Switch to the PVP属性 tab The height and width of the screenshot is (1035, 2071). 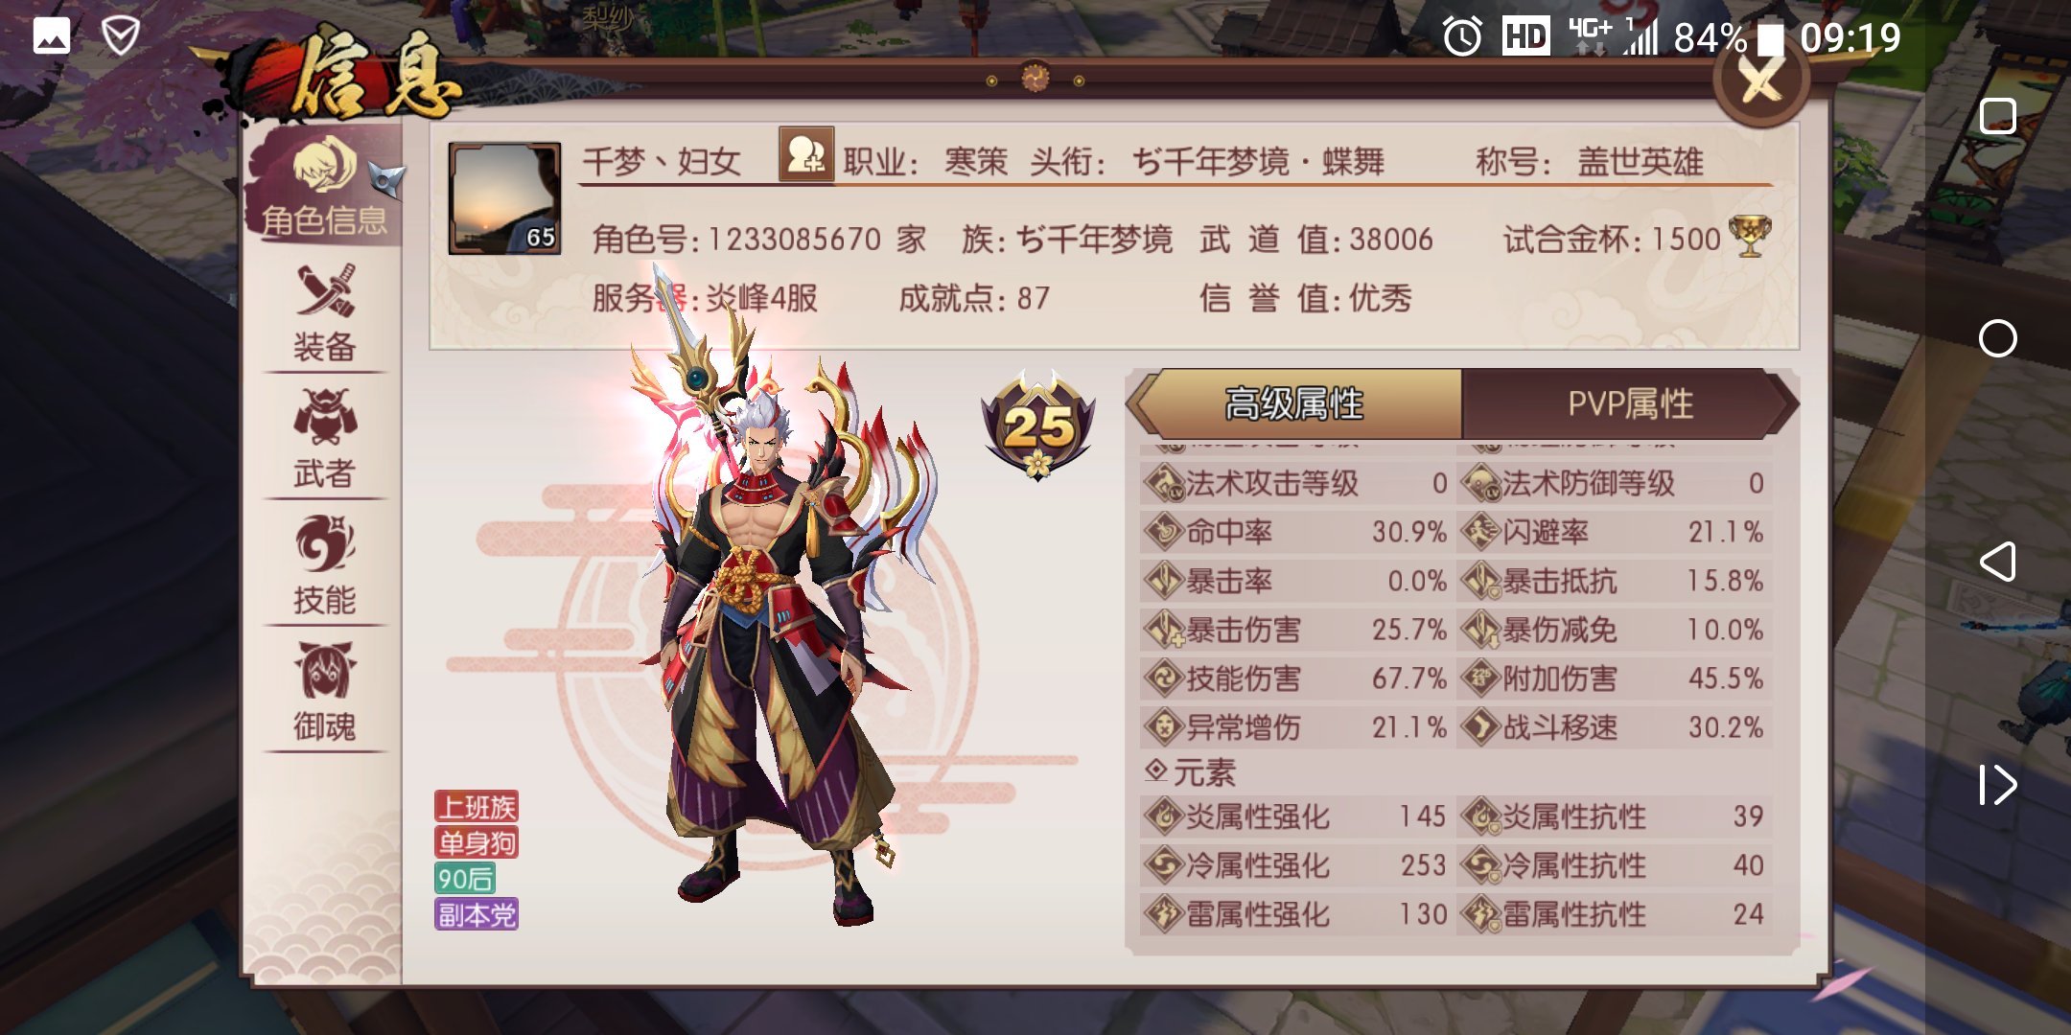point(1630,403)
